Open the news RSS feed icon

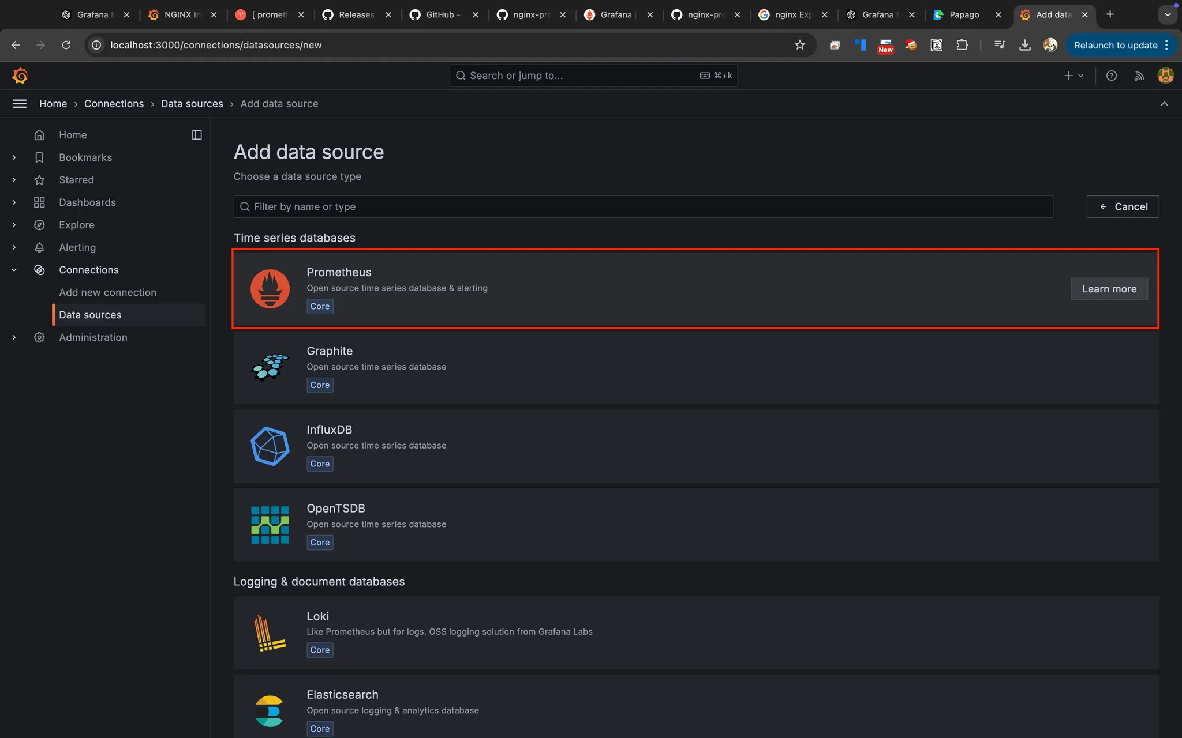point(1139,76)
